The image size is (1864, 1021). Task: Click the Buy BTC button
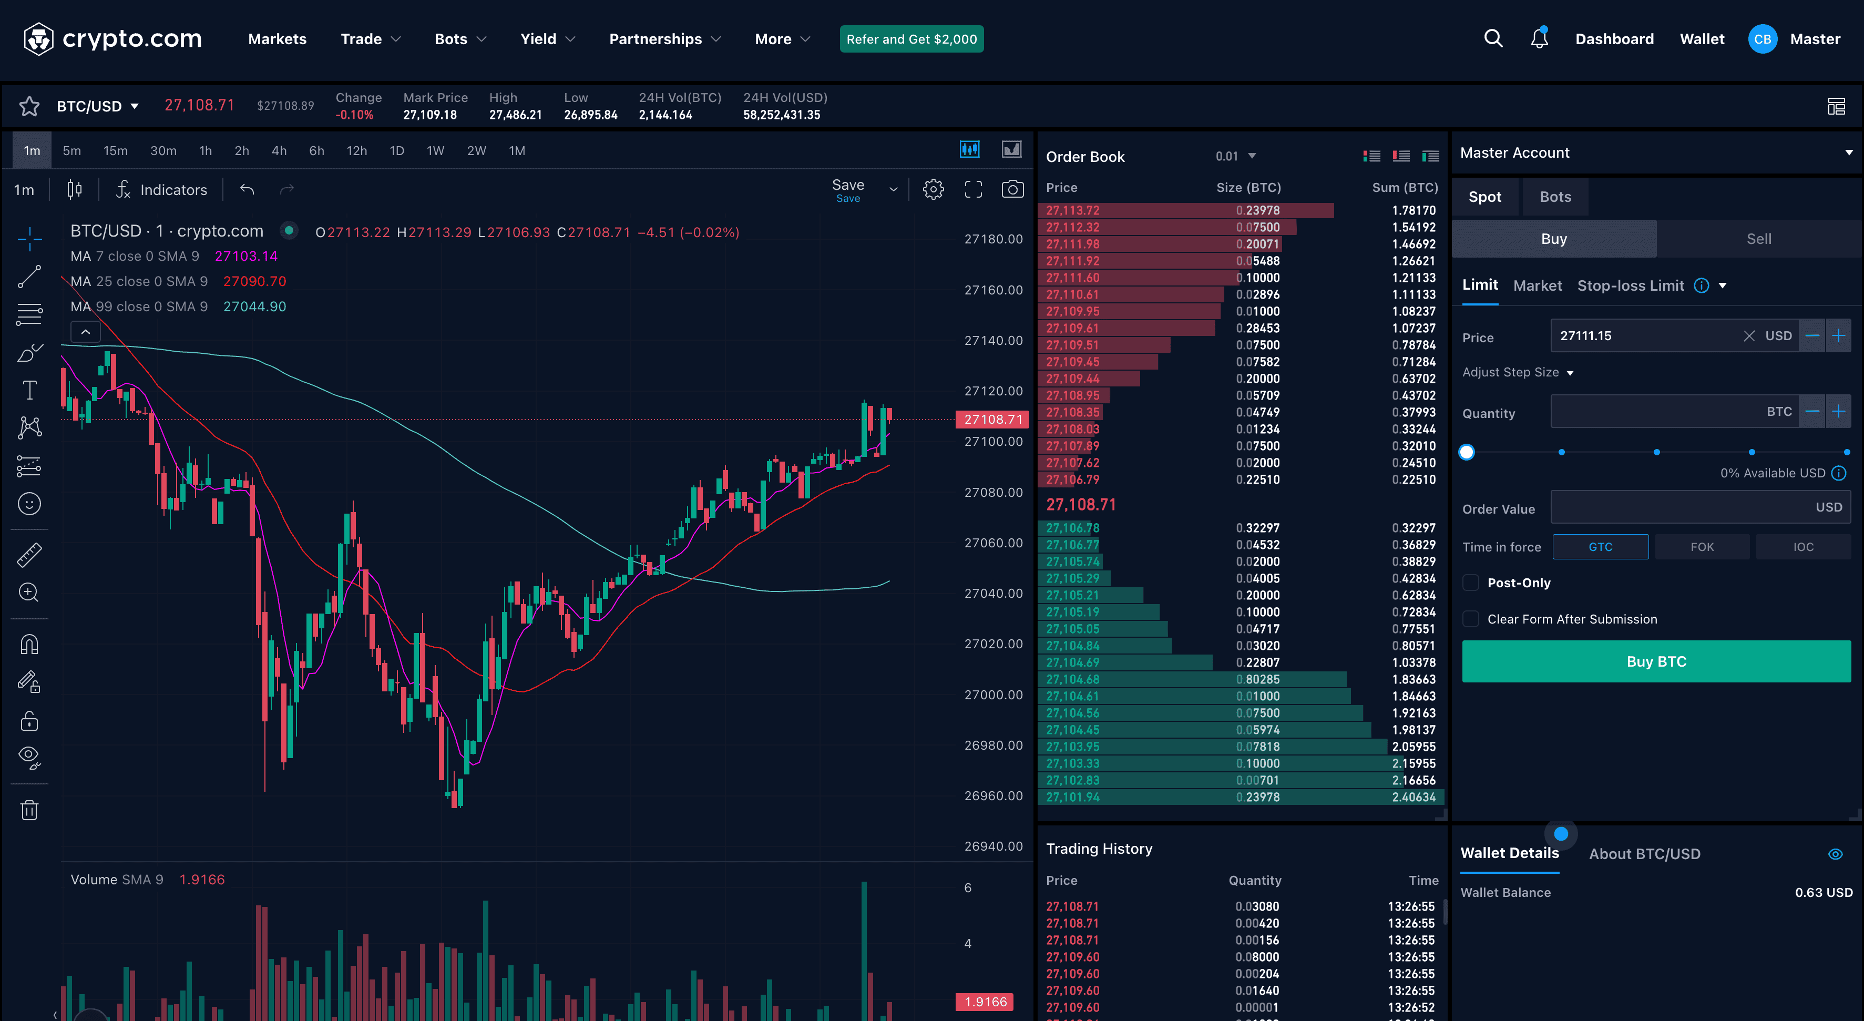(x=1656, y=661)
